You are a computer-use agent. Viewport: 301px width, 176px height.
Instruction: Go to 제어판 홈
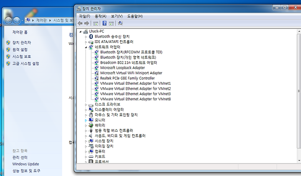coord(20,32)
